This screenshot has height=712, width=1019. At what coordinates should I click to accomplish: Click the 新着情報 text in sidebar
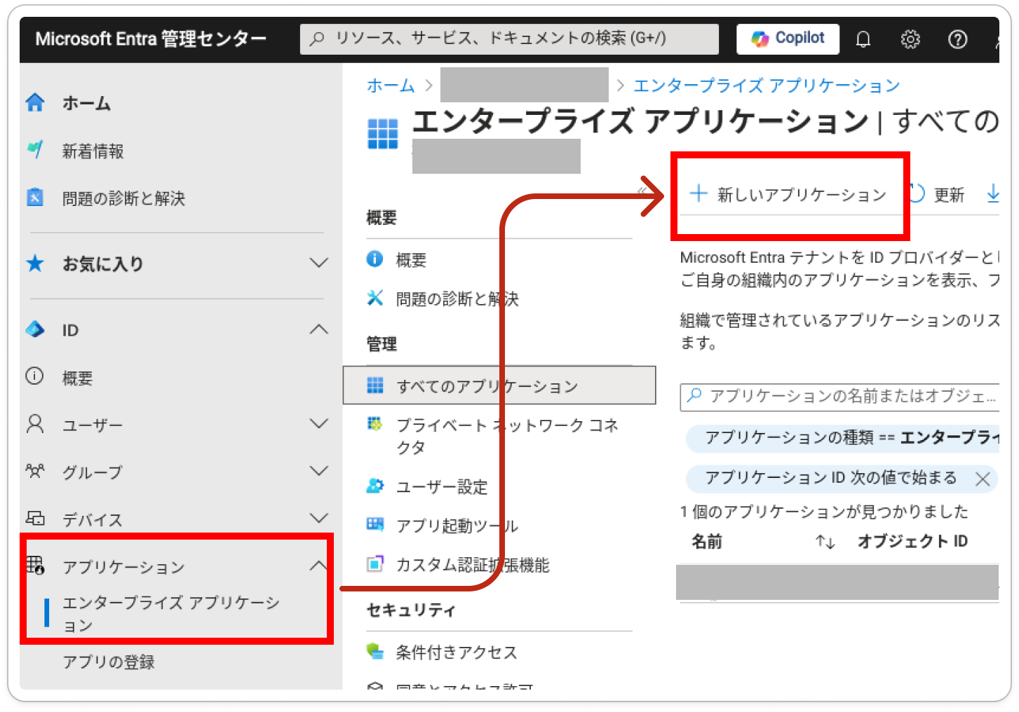tap(93, 151)
